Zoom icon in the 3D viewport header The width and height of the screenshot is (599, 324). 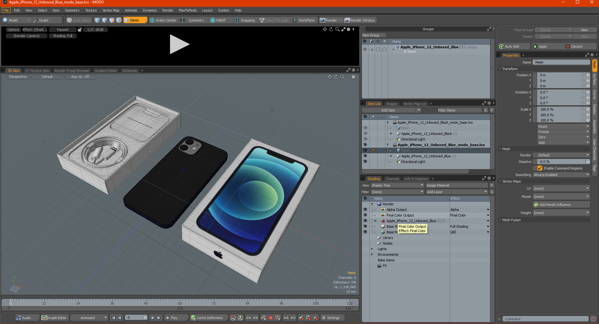tap(342, 77)
